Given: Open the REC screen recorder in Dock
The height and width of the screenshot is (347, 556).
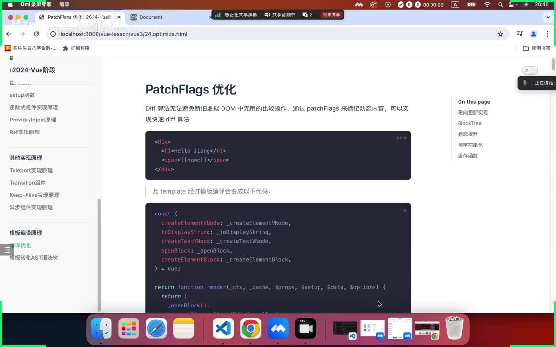Looking at the screenshot, I should click(306, 328).
